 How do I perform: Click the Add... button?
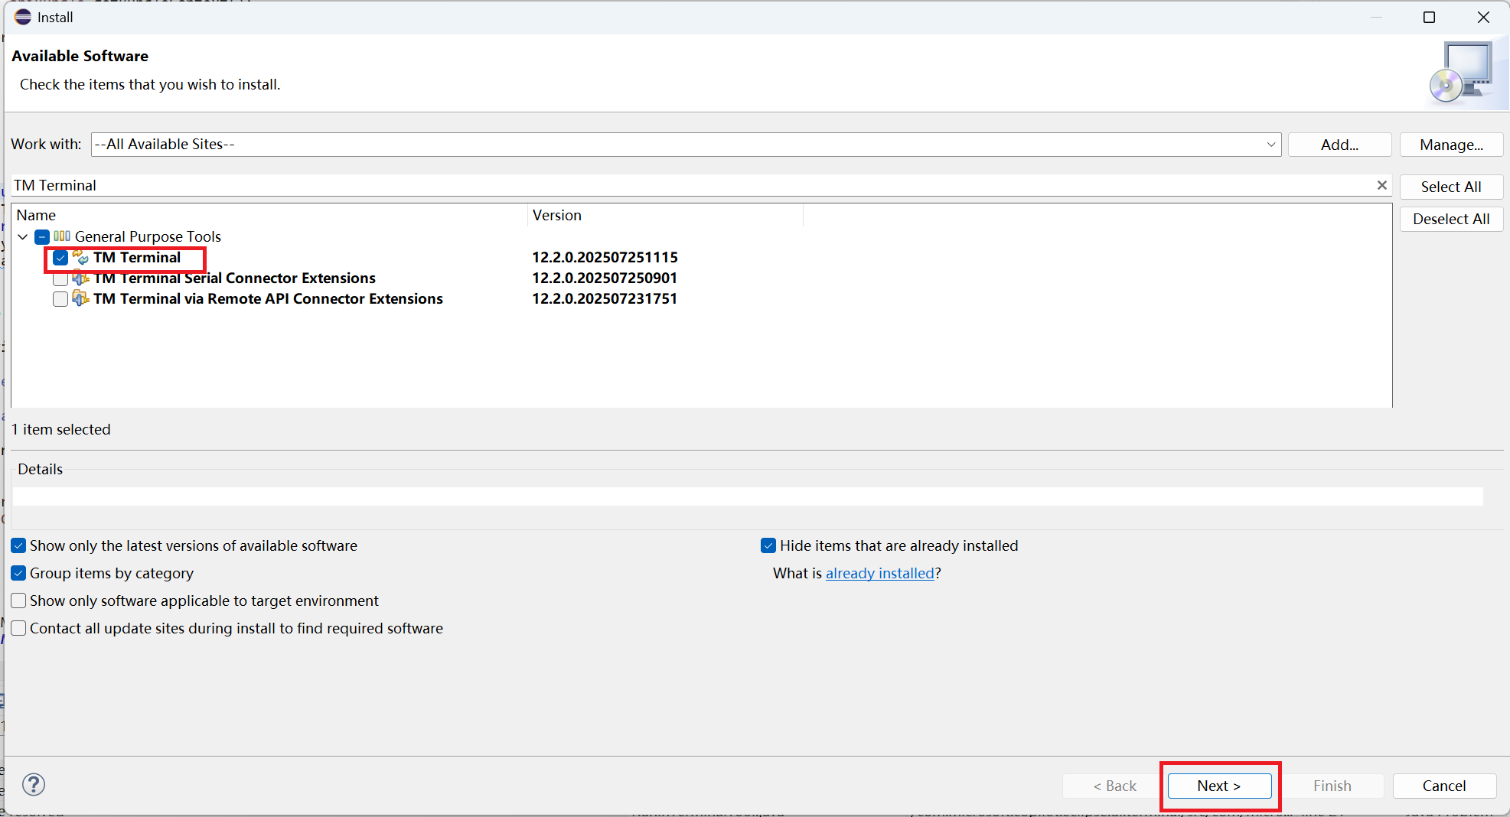[x=1339, y=145]
